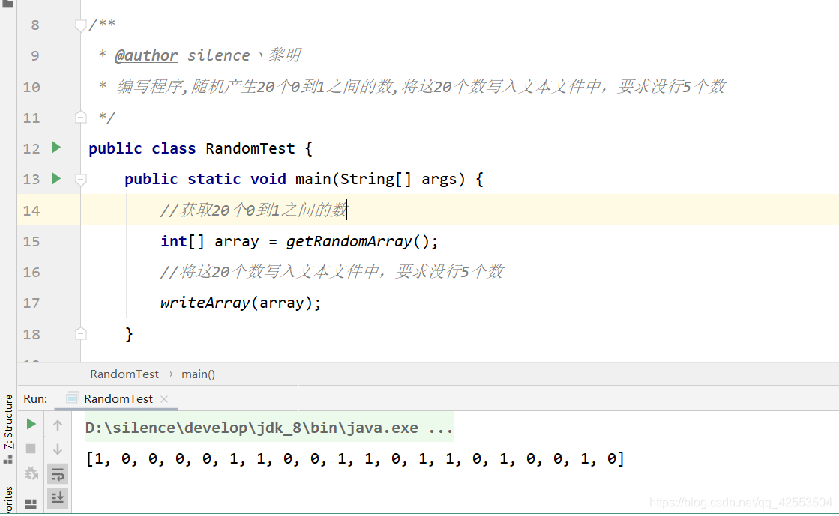Click the RandomTest breadcrumb above the Run panel
839x516 pixels.
tap(124, 374)
